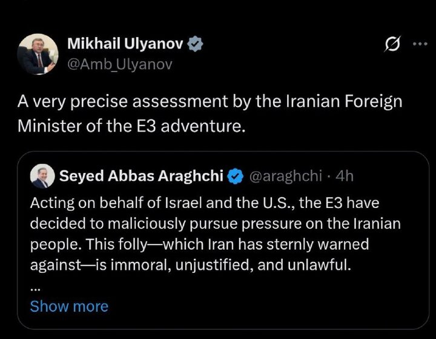
Task: Click verified badge beside Seyed Abbas Araghchi
Action: 234,176
